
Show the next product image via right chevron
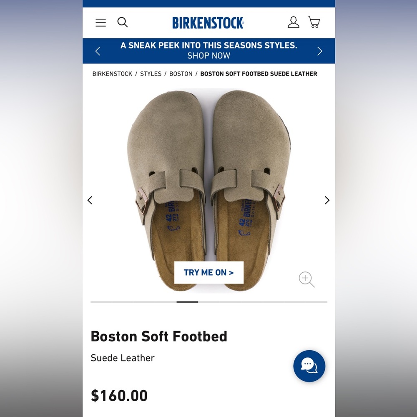point(327,200)
